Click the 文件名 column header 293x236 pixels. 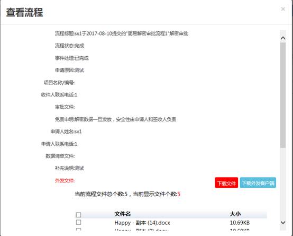coord(122,214)
